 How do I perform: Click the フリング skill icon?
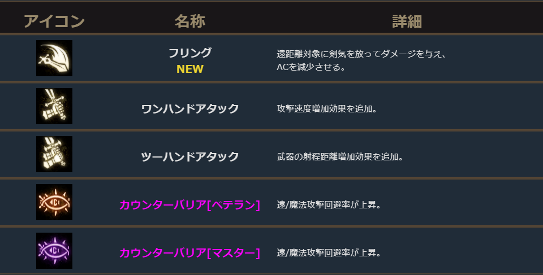pos(54,58)
